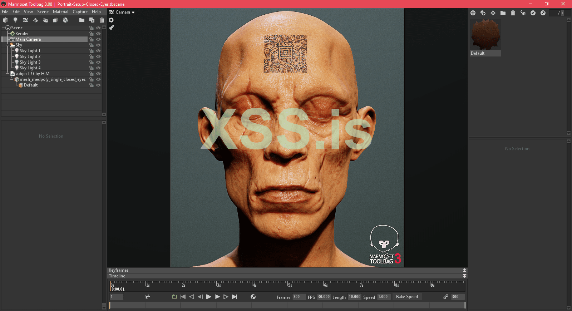Toggle visibility of the Default sub-mesh
This screenshot has width=572, height=311.
98,85
